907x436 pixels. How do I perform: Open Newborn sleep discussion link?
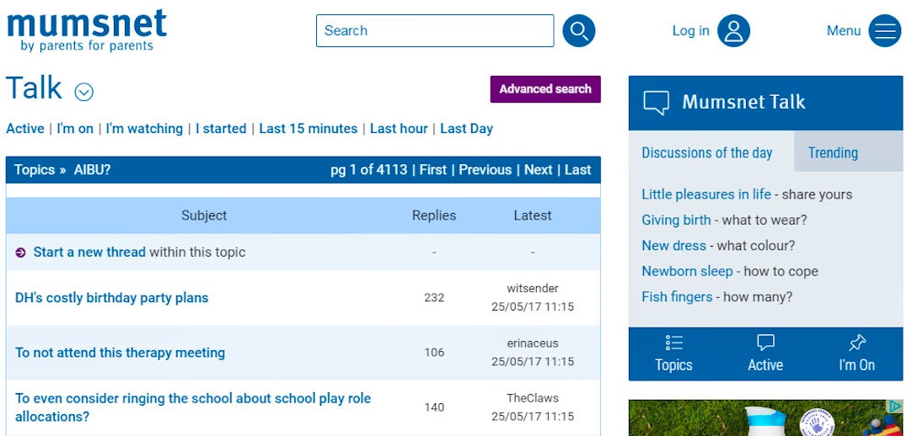click(x=687, y=271)
